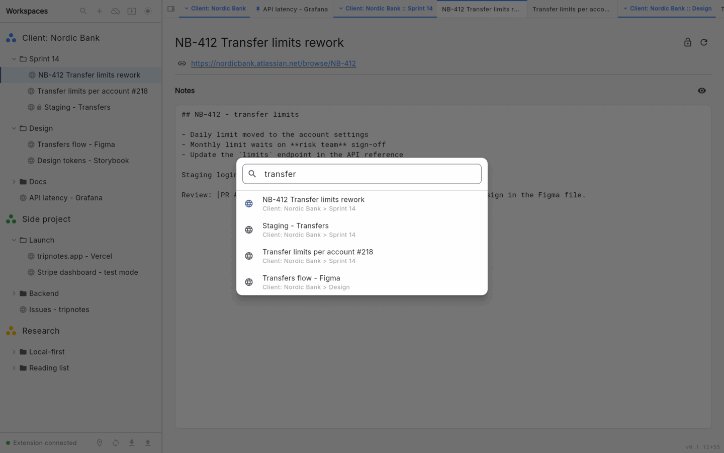Open tripnotes.app - Vercel in sidebar

[x=74, y=256]
